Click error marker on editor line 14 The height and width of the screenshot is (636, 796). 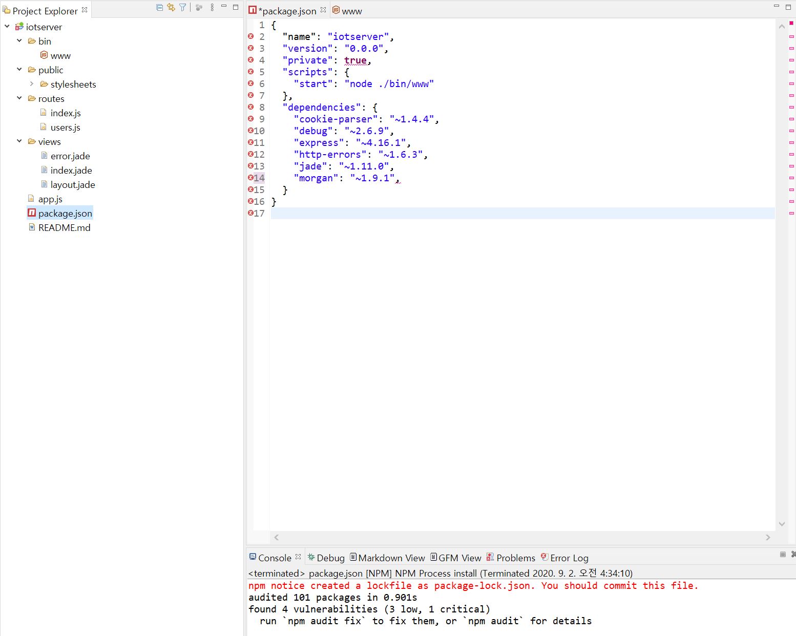(251, 178)
